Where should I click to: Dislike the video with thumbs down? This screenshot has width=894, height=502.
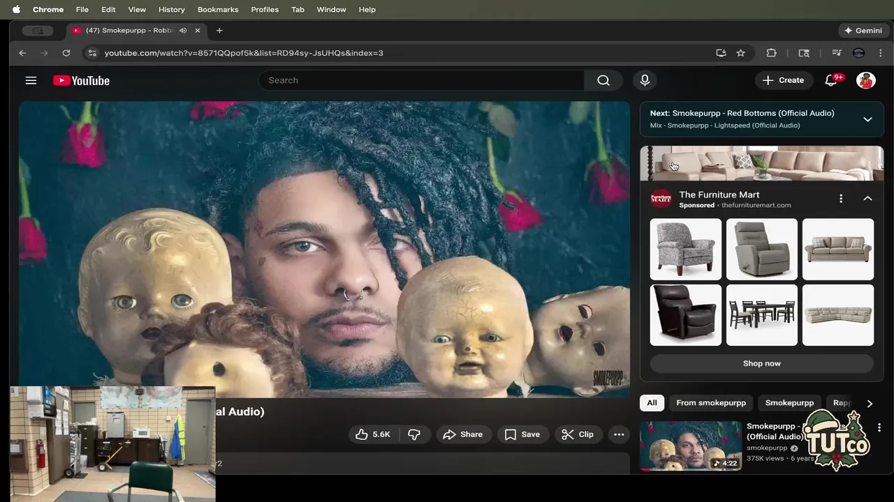tap(414, 434)
